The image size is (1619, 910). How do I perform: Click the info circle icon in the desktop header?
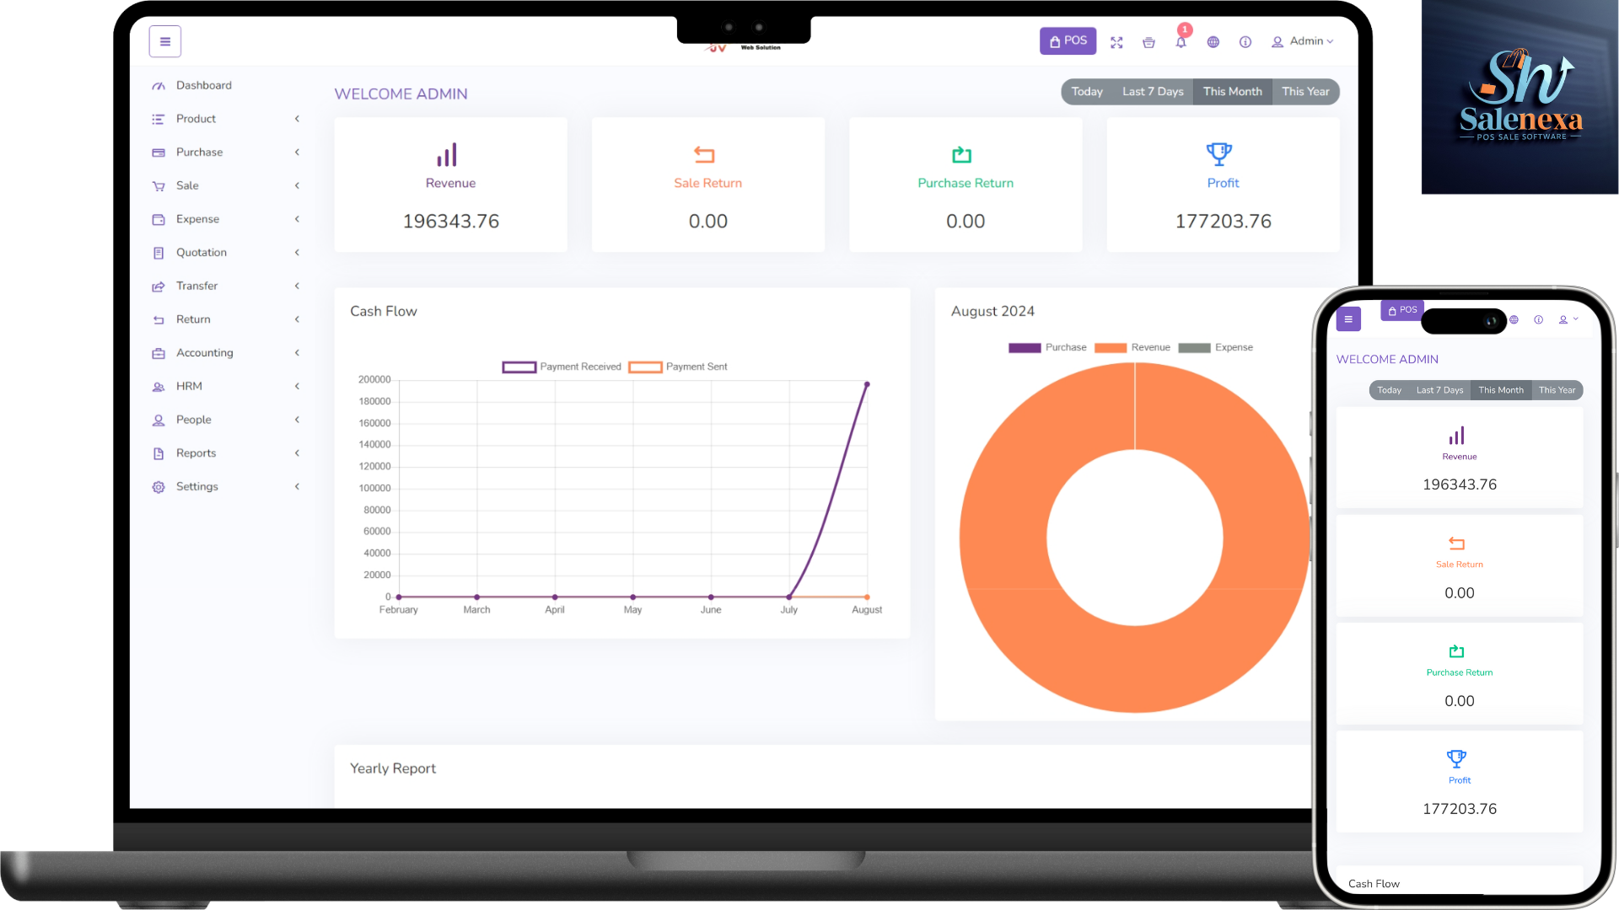[x=1245, y=42]
